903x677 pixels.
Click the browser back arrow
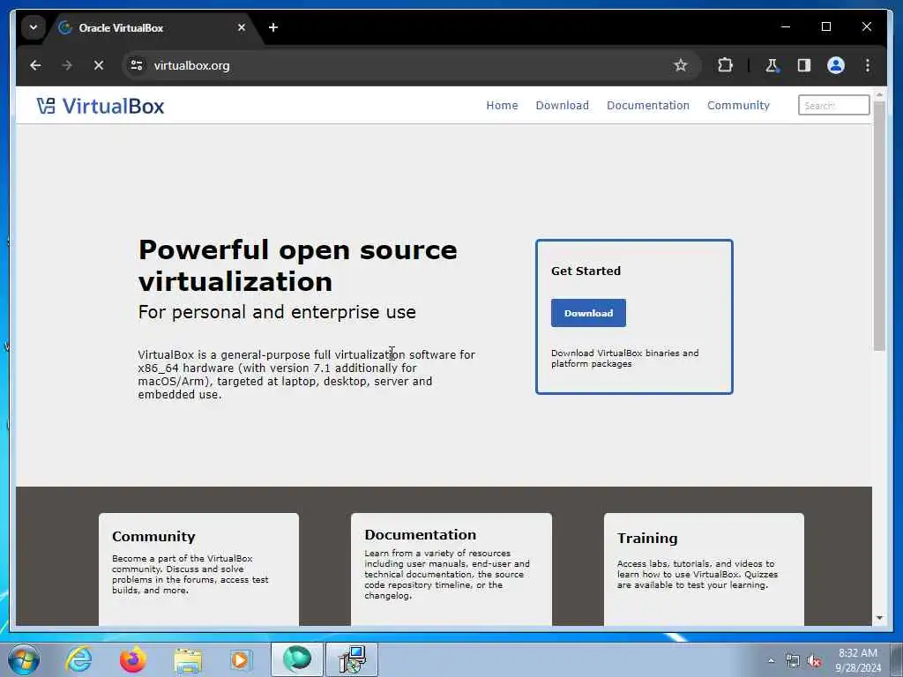tap(35, 65)
